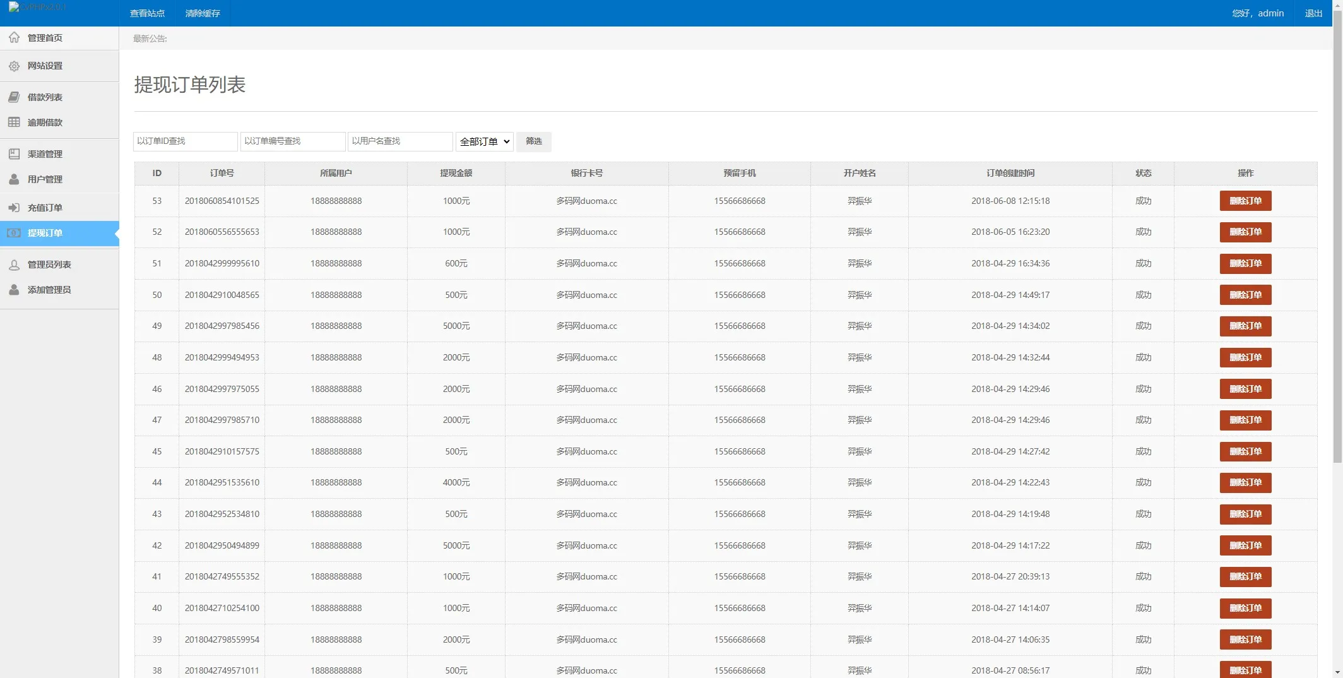Open the 全部订单 status dropdown
The image size is (1343, 678).
point(484,141)
